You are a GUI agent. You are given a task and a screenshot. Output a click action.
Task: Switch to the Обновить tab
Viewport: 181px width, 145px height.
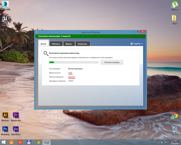pyautogui.click(x=56, y=44)
